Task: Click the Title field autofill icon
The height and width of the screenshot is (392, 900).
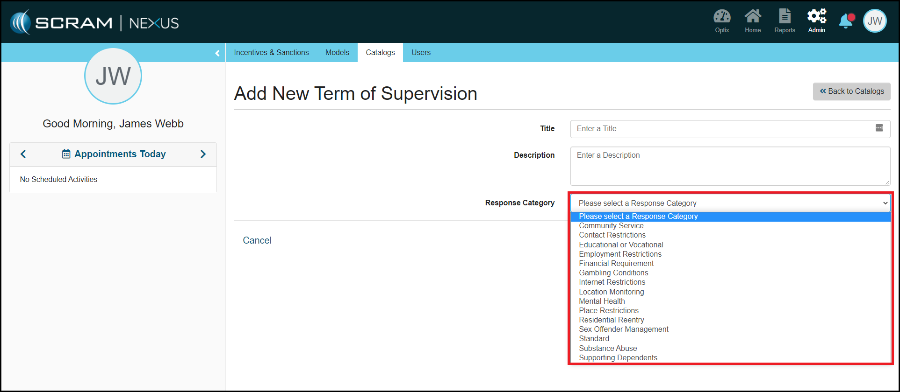Action: point(879,128)
